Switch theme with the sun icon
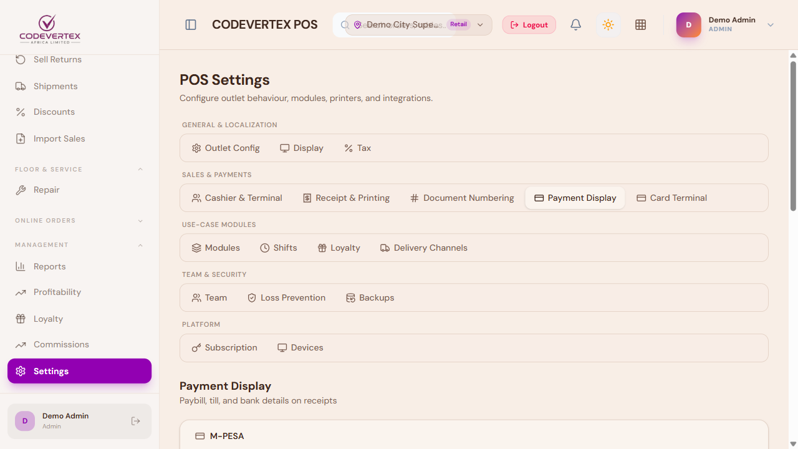Screen dimensions: 798x449 (608, 25)
